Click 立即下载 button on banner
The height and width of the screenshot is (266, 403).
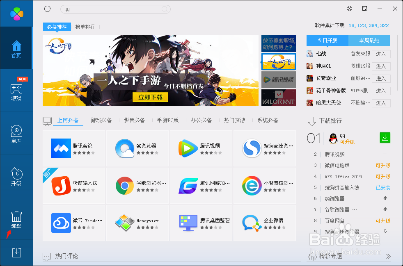click(x=150, y=97)
